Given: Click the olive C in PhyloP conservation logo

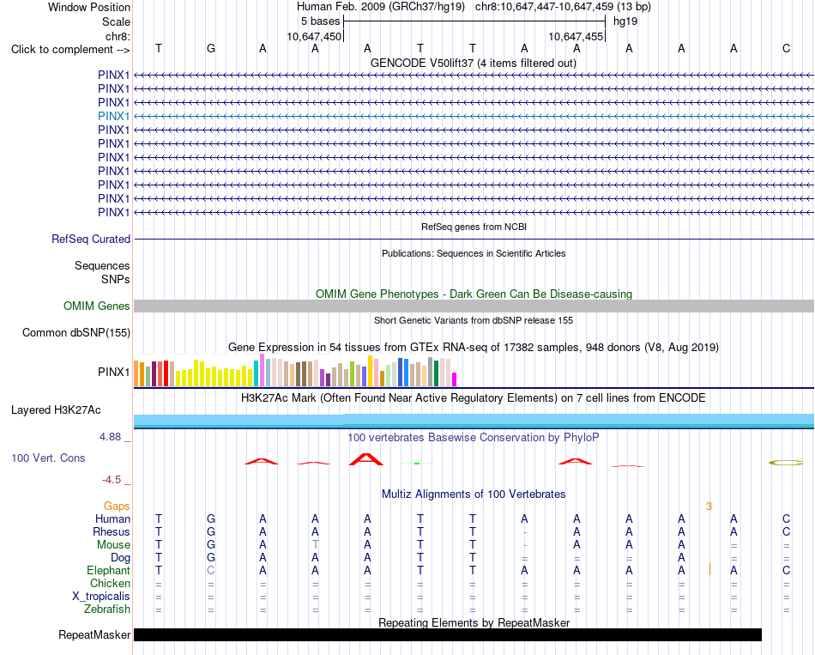Looking at the screenshot, I should click(x=786, y=463).
